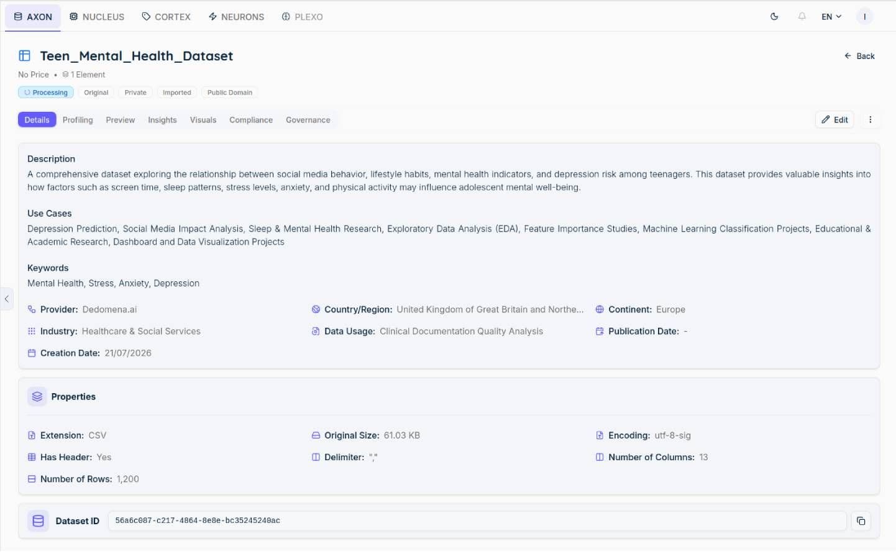
Task: Click the Delimiter column icon
Action: pos(316,457)
